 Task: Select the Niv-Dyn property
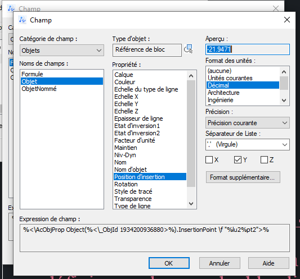pyautogui.click(x=150, y=155)
